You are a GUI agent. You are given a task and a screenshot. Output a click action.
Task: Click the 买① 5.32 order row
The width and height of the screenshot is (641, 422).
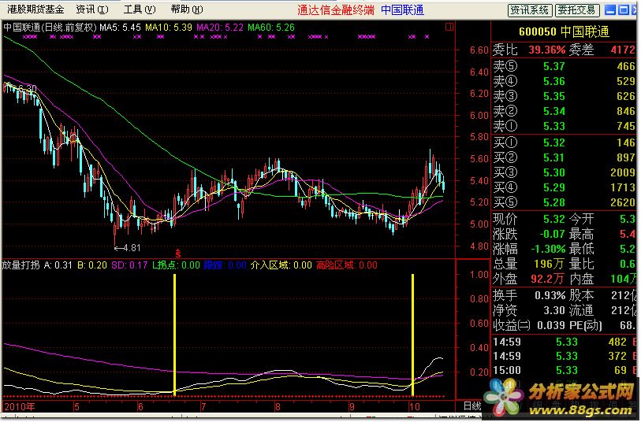point(563,143)
